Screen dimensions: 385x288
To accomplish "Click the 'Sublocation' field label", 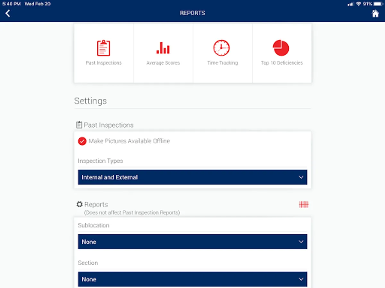I will (x=94, y=225).
